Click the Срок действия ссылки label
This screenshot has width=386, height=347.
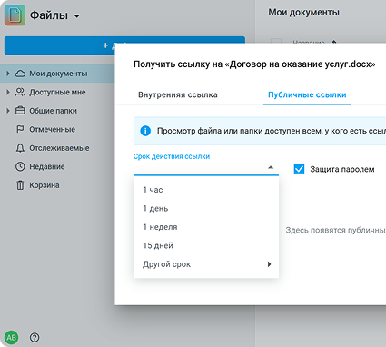172,156
